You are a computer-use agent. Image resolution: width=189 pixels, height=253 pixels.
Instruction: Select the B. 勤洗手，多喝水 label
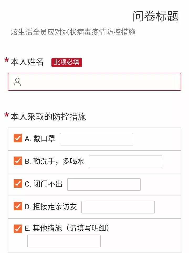(x=54, y=161)
